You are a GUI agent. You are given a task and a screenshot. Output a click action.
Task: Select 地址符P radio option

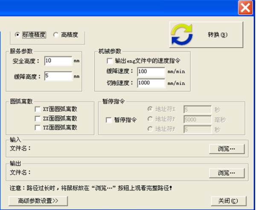[150, 119]
